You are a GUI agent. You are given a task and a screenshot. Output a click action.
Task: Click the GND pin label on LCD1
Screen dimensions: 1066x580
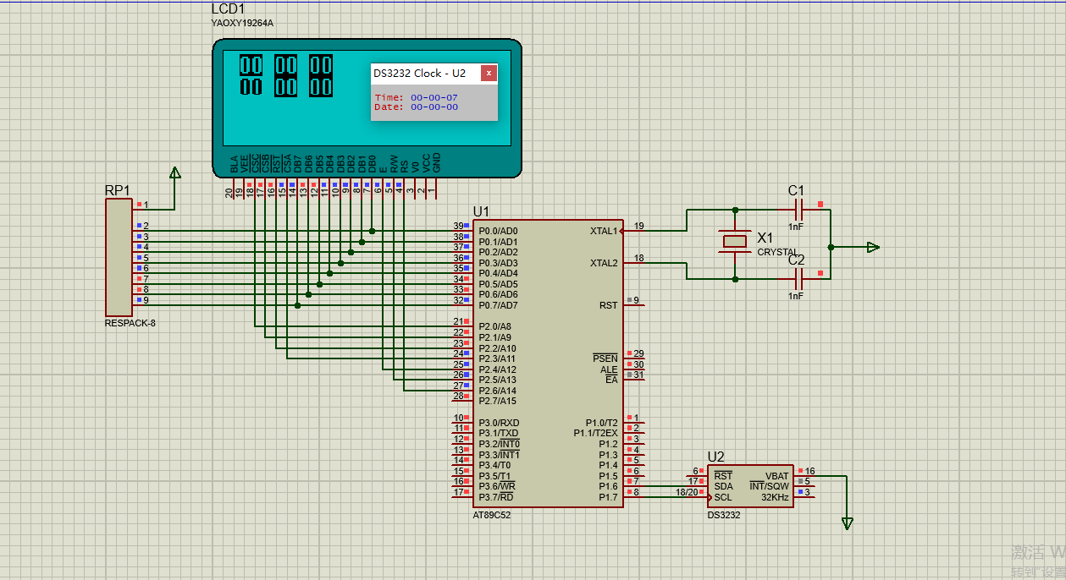436,162
